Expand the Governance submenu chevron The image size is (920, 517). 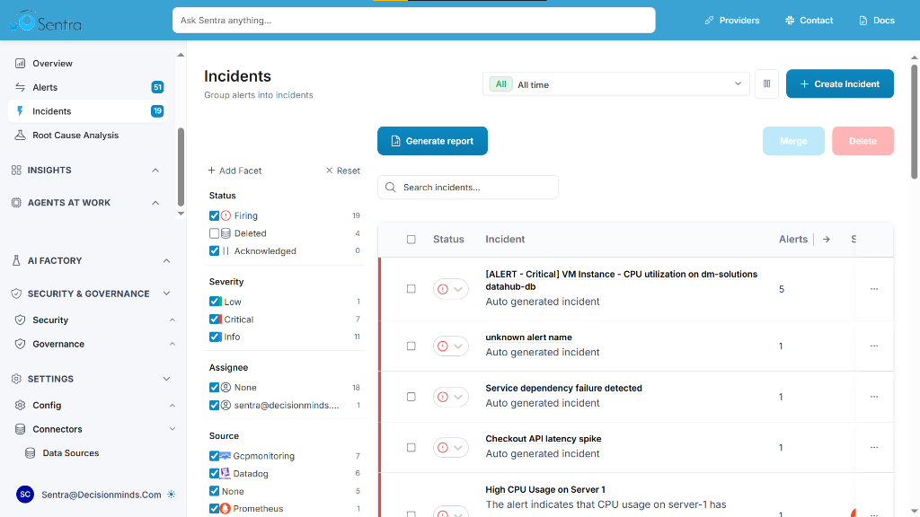click(172, 344)
